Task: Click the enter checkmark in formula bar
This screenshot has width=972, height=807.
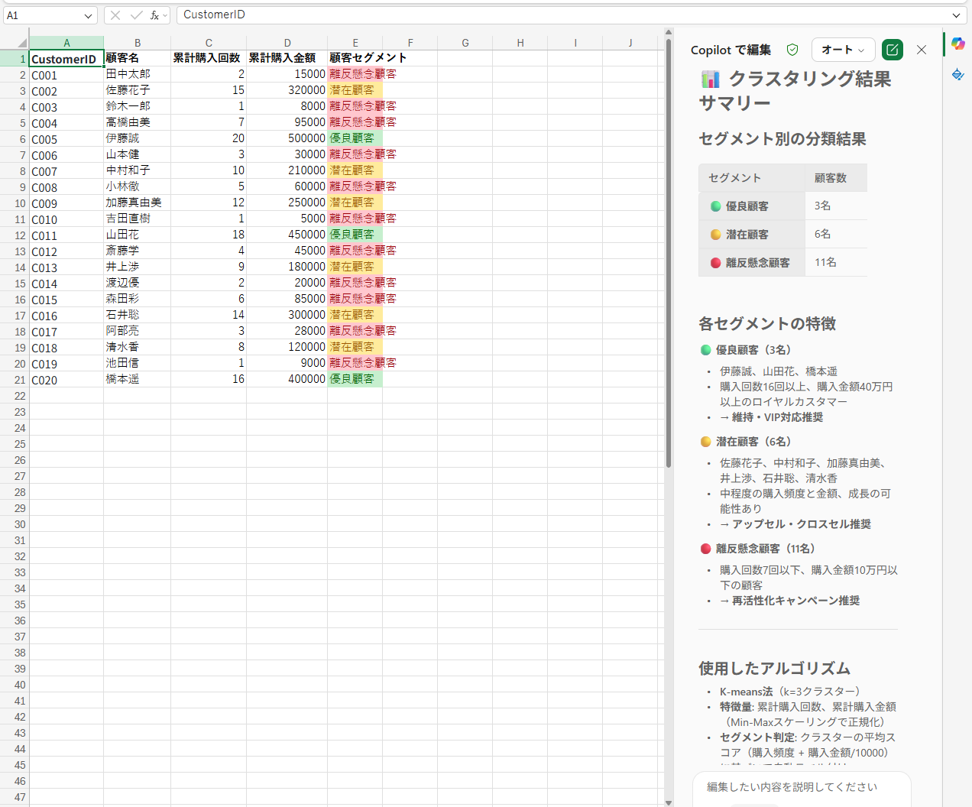Action: point(136,15)
